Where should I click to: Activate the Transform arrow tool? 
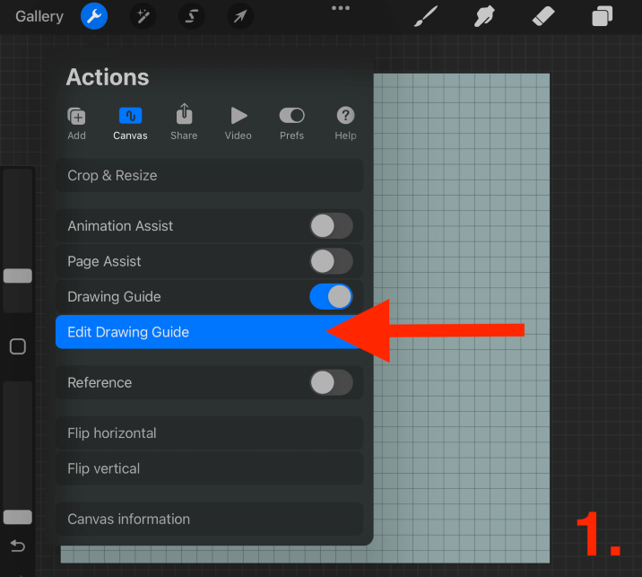pyautogui.click(x=240, y=16)
